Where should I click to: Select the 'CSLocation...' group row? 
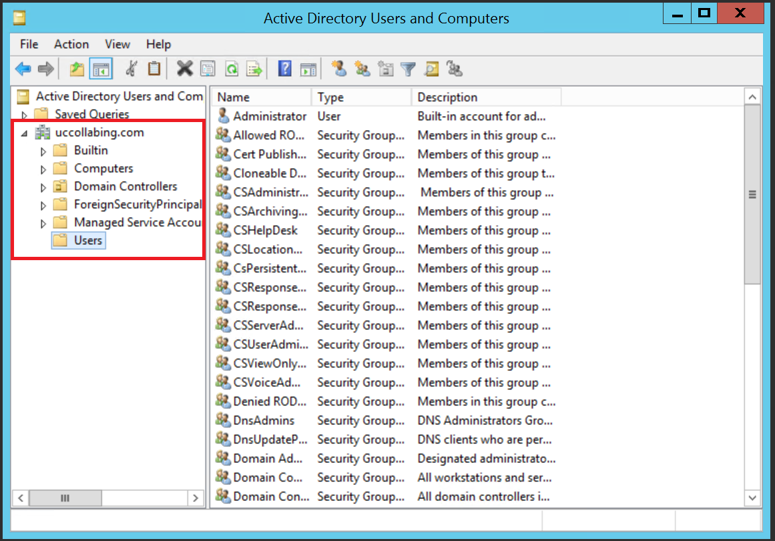click(386, 249)
